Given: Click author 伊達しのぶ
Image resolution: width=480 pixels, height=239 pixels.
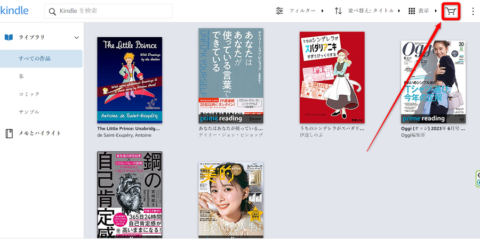Looking at the screenshot, I should [x=312, y=135].
